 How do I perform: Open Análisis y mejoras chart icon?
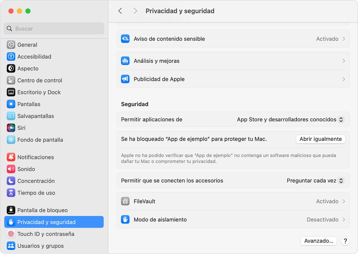tap(125, 61)
